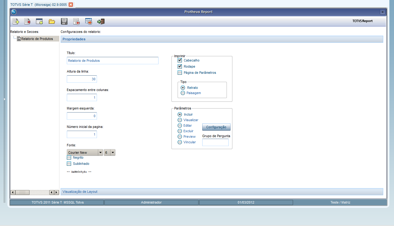Click the font preview AaBbCcYyZz sample
Image resolution: width=394 pixels, height=226 pixels.
79,172
